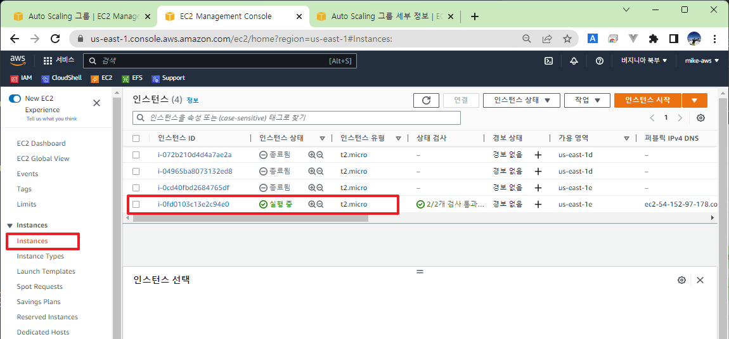Open the 인스턴스 상태 dropdown button

coord(521,100)
